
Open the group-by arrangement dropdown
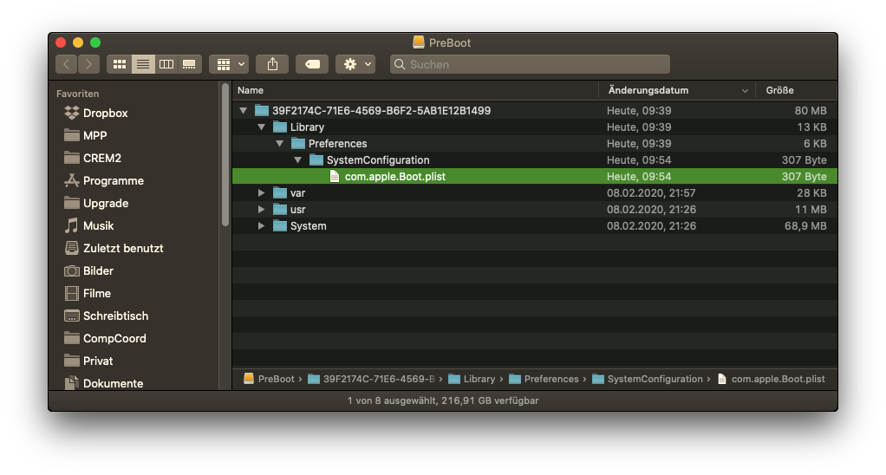tap(229, 64)
